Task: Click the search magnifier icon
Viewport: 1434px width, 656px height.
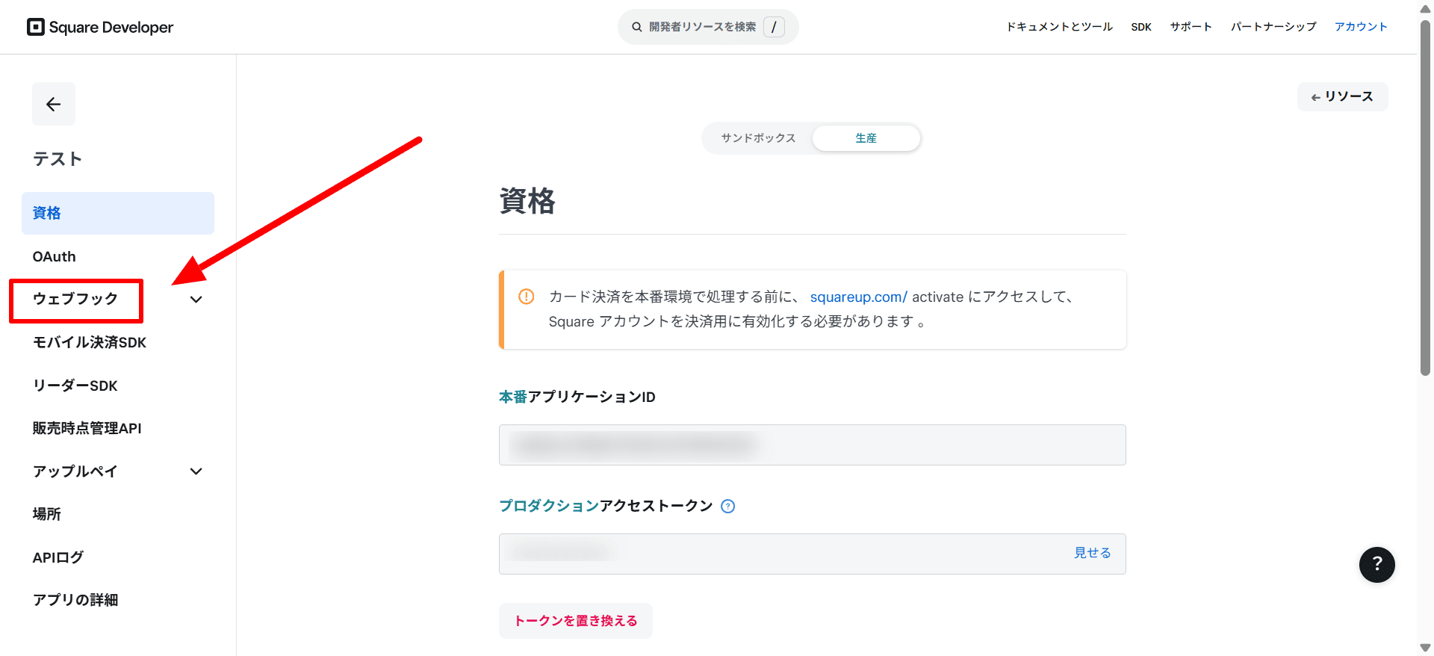Action: [x=637, y=27]
